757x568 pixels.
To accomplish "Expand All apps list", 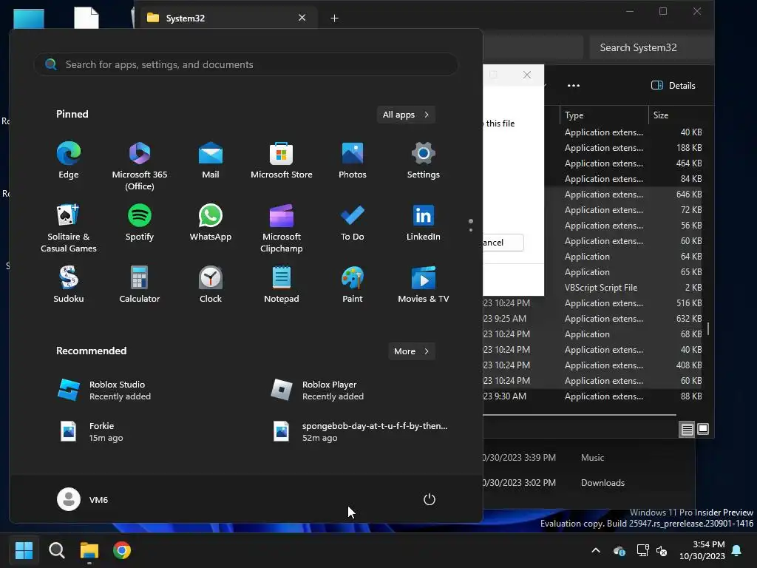I will pos(406,115).
